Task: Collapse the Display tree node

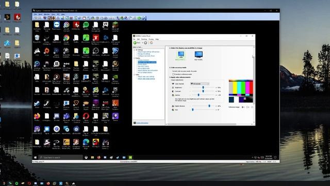Action: 135,58
